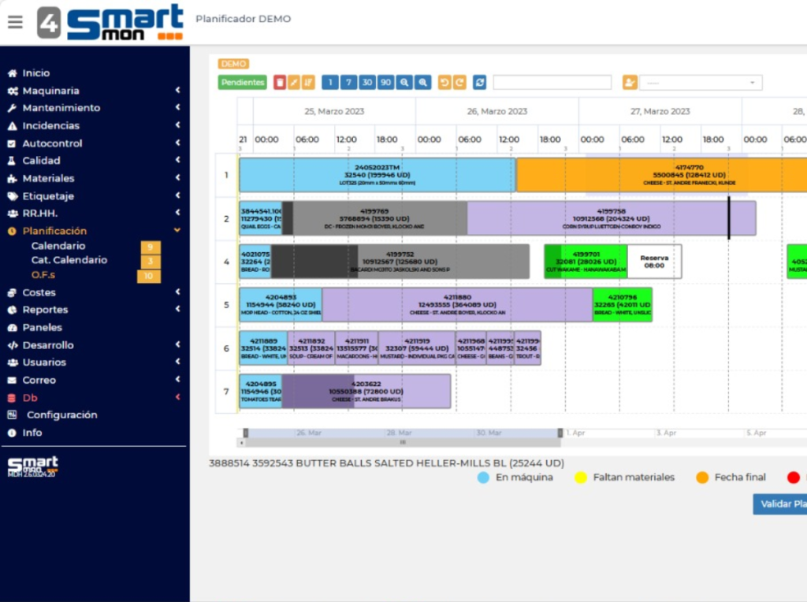Click the blue En máquina legend circle
The height and width of the screenshot is (602, 807).
coord(483,477)
